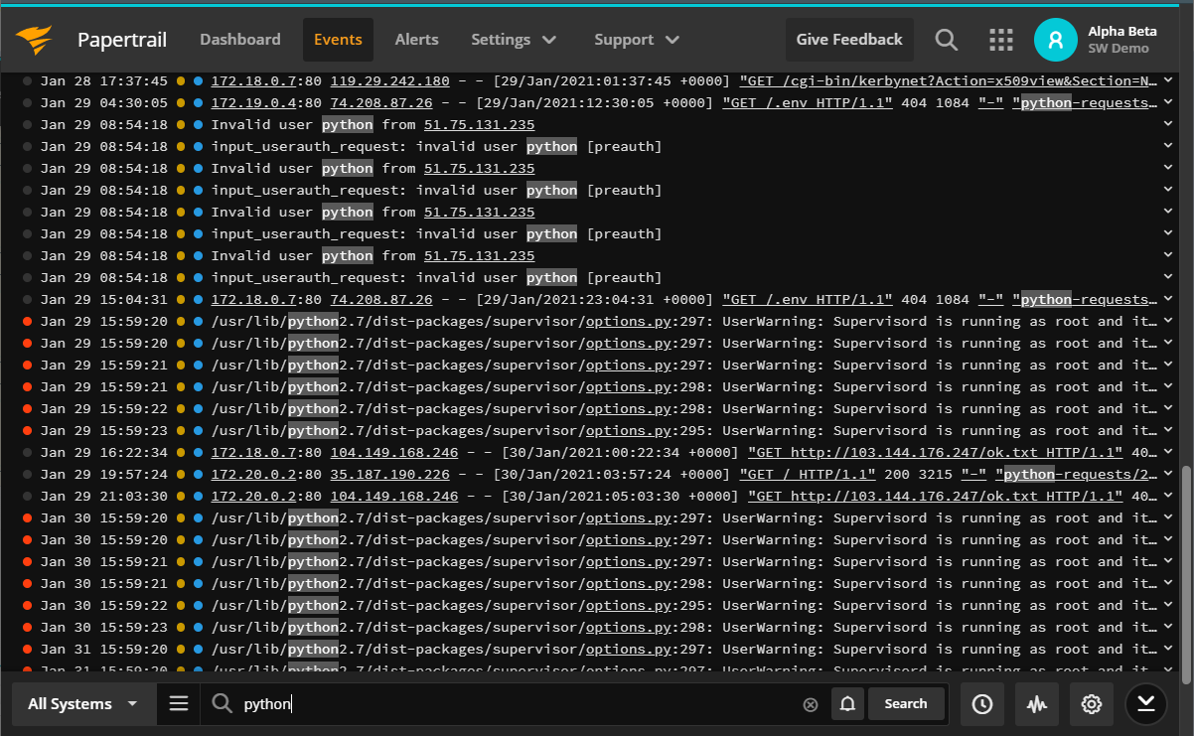Clear the search query with the x icon
This screenshot has width=1194, height=736.
(x=810, y=703)
